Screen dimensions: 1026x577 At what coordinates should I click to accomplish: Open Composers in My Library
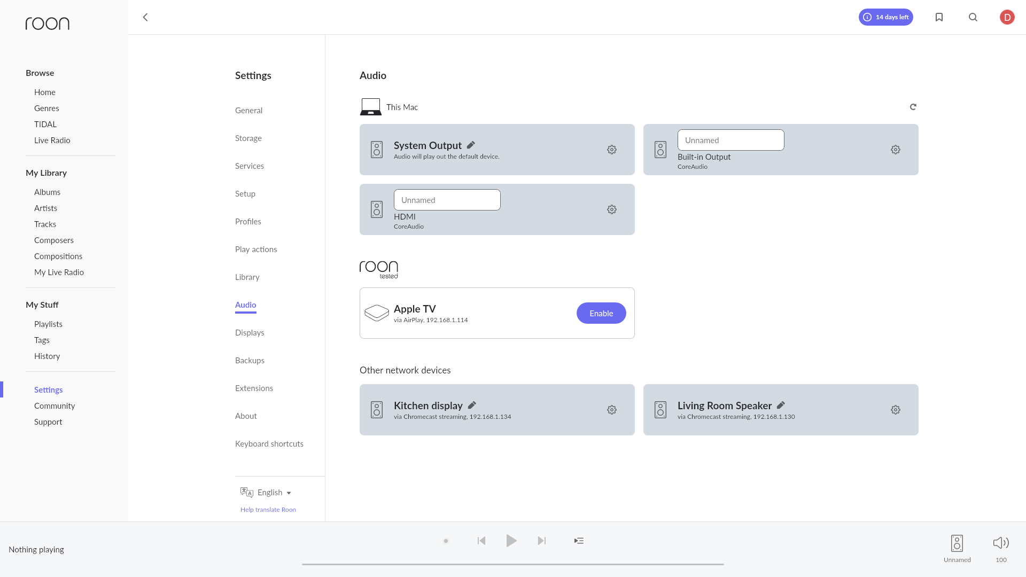point(54,240)
